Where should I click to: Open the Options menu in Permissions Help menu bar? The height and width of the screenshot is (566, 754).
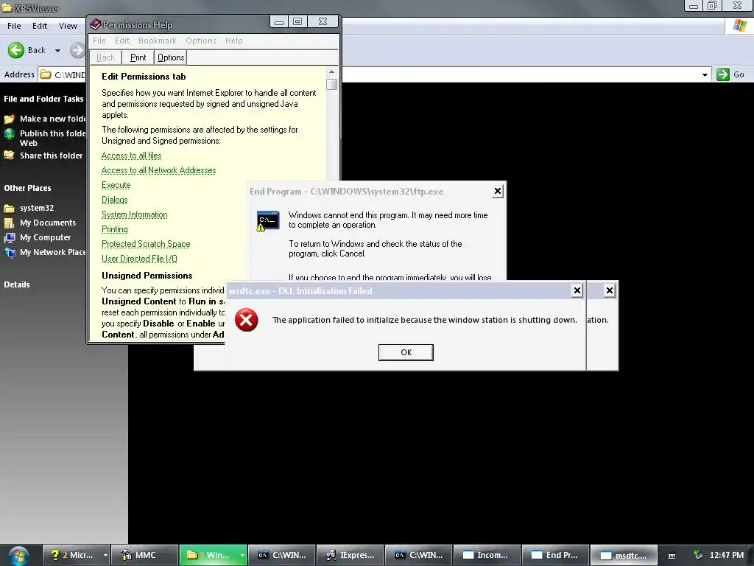201,41
